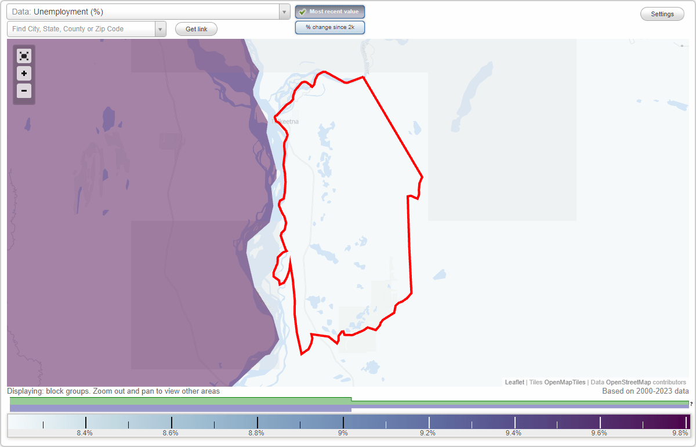Image resolution: width=696 pixels, height=447 pixels.
Task: Click 9.6% on the color legend
Action: point(599,433)
